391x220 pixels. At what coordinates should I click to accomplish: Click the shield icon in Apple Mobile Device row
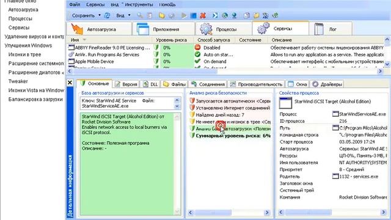pyautogui.click(x=156, y=61)
